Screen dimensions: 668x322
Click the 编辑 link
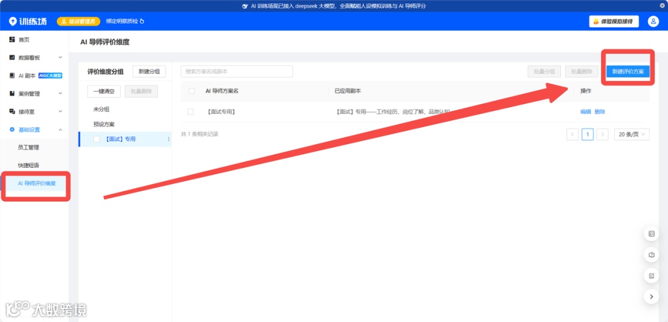(586, 111)
